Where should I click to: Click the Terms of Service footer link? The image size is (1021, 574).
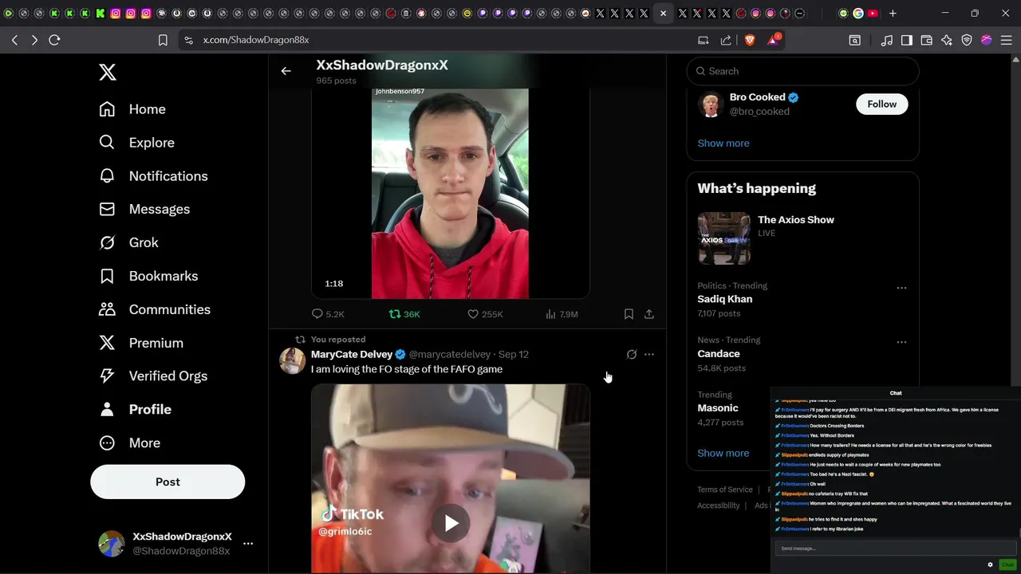pyautogui.click(x=725, y=489)
